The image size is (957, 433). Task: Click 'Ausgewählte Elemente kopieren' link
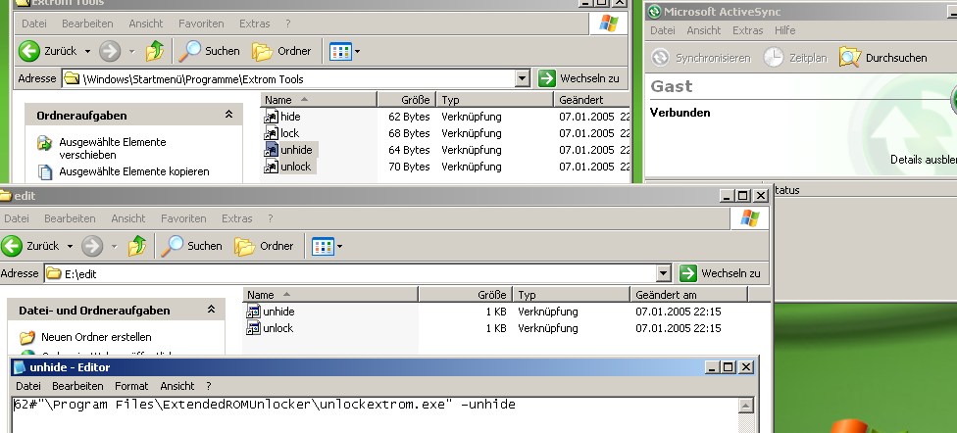(x=133, y=171)
